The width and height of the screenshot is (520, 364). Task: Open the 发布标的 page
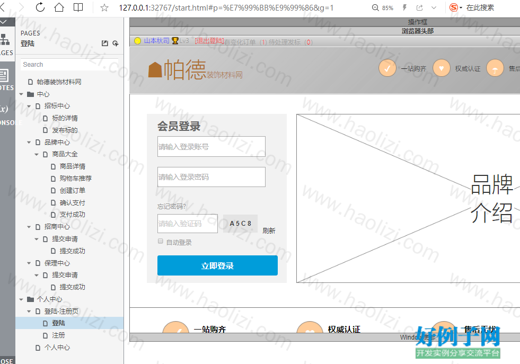[x=65, y=130]
